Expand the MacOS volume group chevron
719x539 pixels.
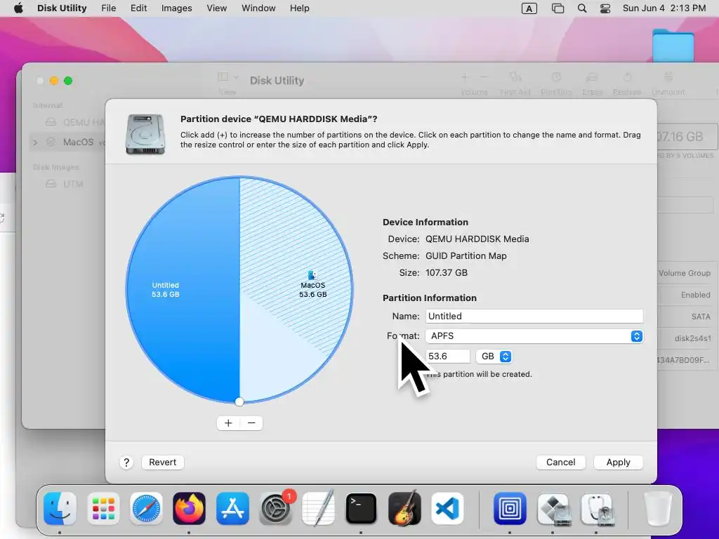point(35,142)
